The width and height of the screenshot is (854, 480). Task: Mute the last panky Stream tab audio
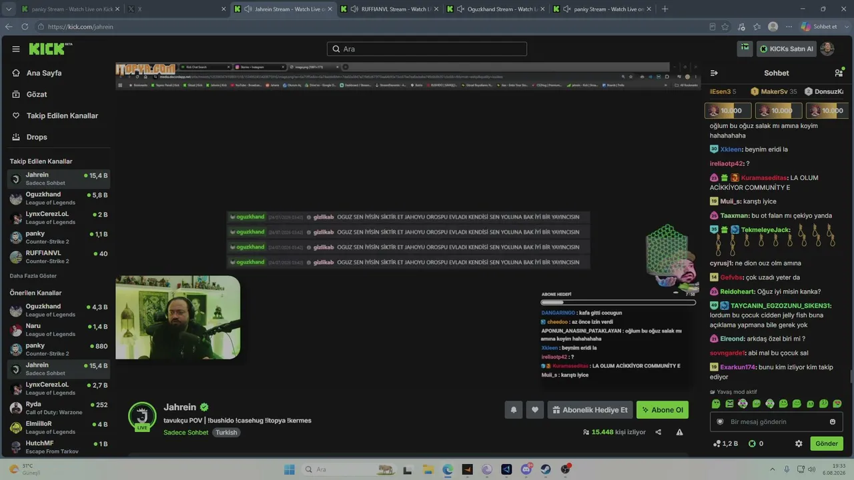click(x=566, y=9)
